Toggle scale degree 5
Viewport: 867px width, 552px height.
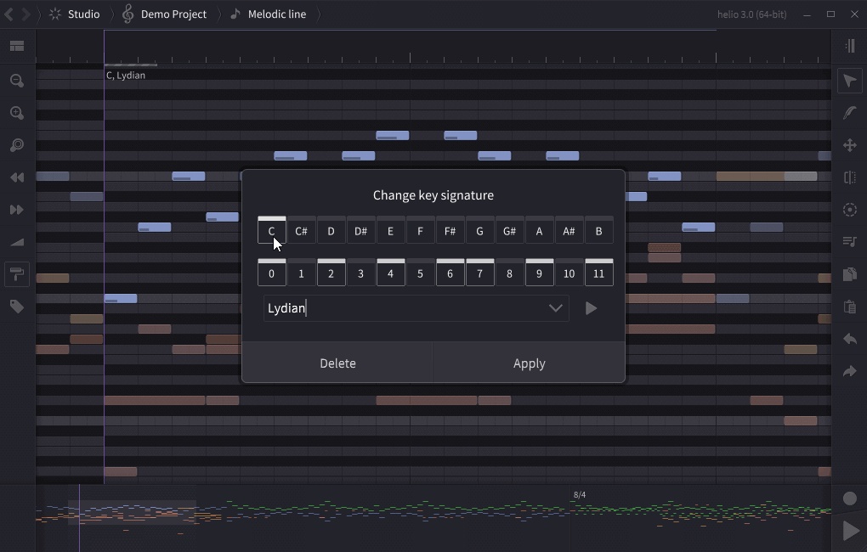(x=420, y=273)
